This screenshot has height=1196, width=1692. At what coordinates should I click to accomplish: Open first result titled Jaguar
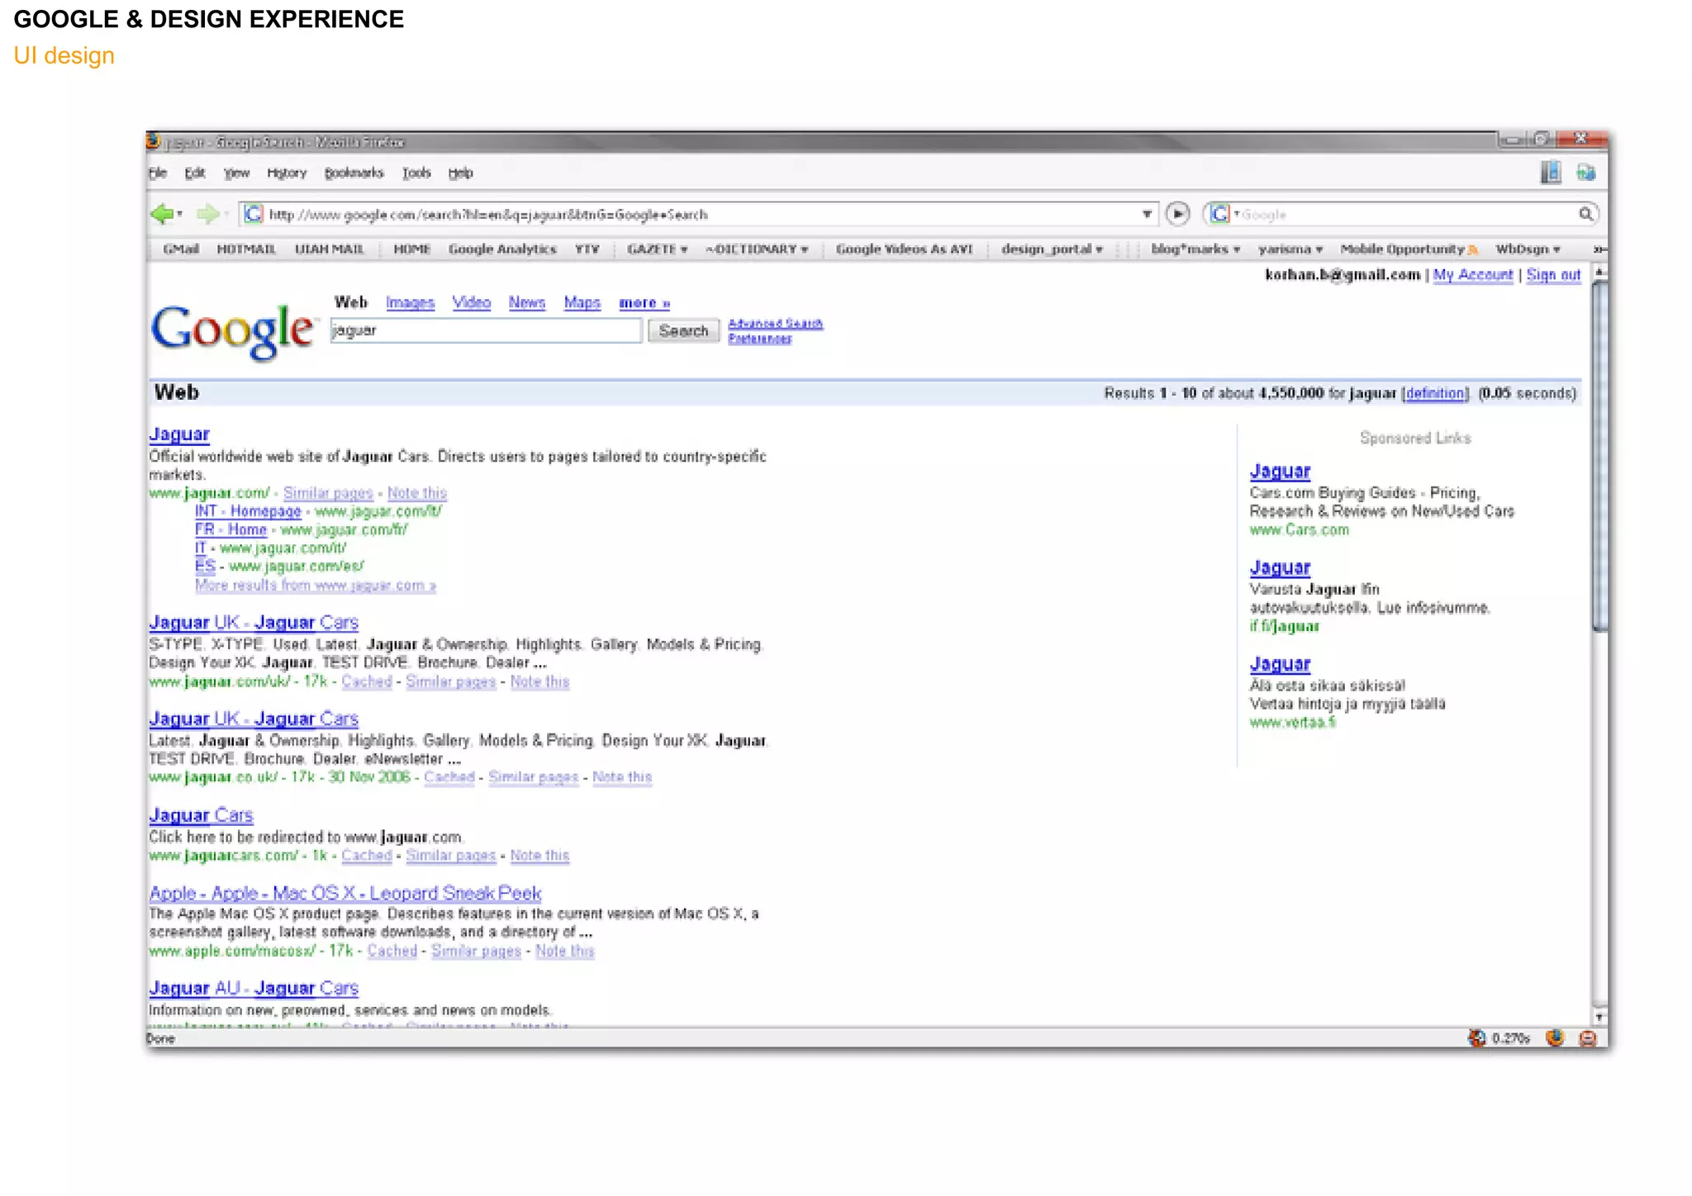coord(179,434)
